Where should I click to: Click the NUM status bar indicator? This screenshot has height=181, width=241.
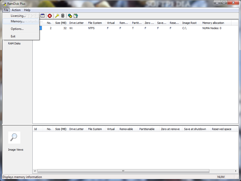221,177
